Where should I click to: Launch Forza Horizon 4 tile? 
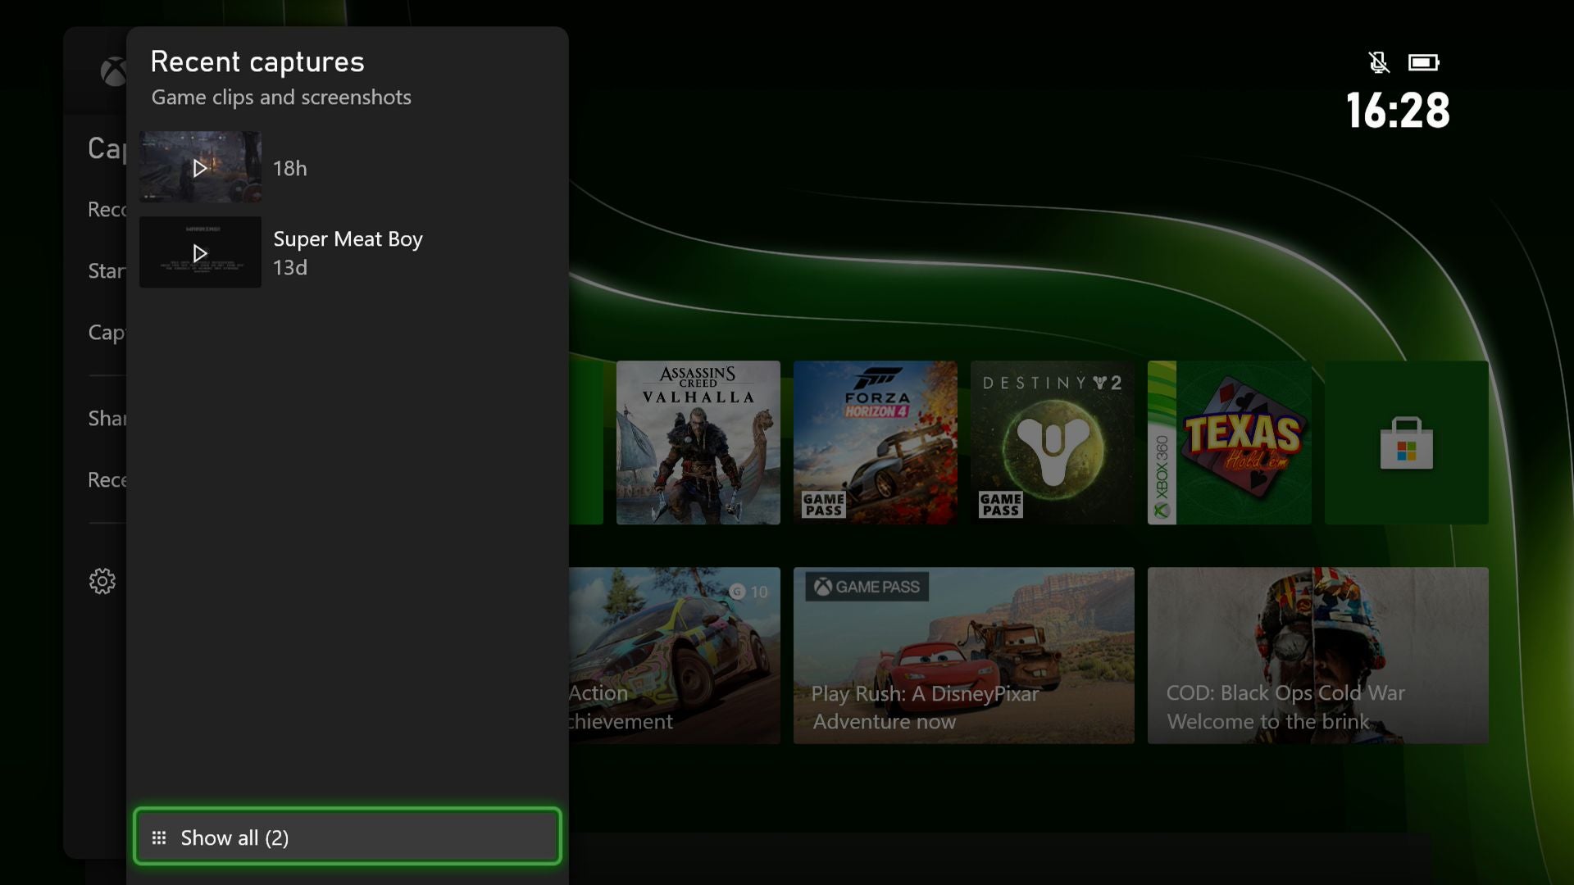click(876, 442)
